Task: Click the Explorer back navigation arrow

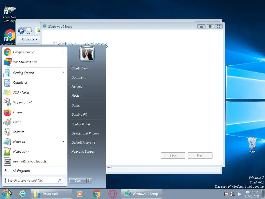Action: pyautogui.click(x=21, y=31)
